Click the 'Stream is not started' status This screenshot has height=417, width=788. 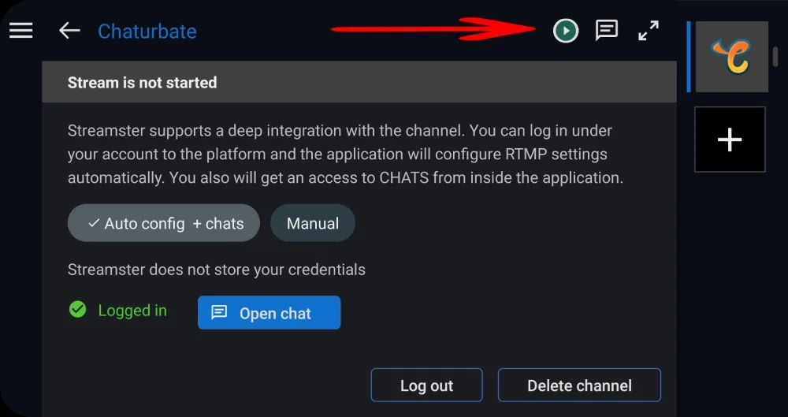click(142, 83)
